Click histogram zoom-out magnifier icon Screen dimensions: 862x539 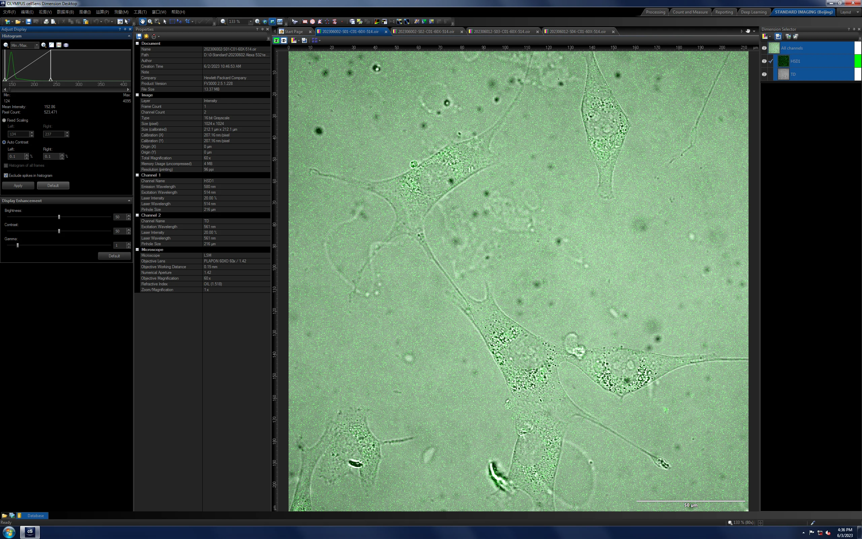point(6,45)
